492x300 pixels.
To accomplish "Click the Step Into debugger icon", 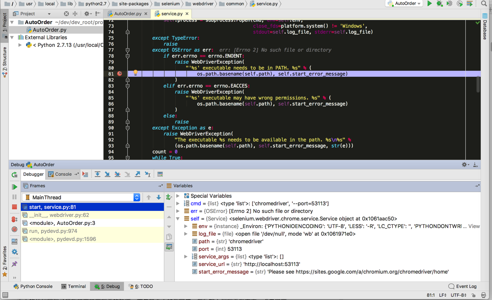I will (108, 174).
